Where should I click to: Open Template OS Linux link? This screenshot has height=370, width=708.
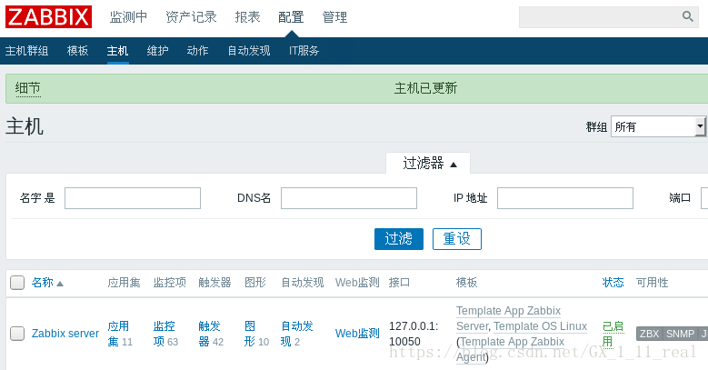[x=541, y=326]
